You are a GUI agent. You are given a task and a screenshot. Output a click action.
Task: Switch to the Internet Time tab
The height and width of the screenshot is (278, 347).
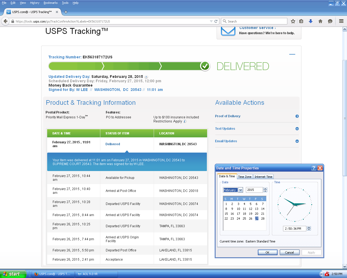(x=263, y=177)
